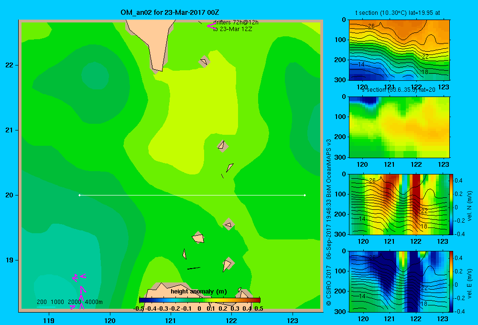Click the 's section' salinity panel title
Image resolution: width=478 pixels, height=325 pixels.
(399, 90)
